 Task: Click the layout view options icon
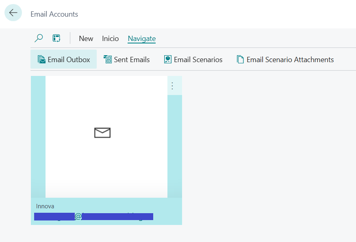click(56, 39)
